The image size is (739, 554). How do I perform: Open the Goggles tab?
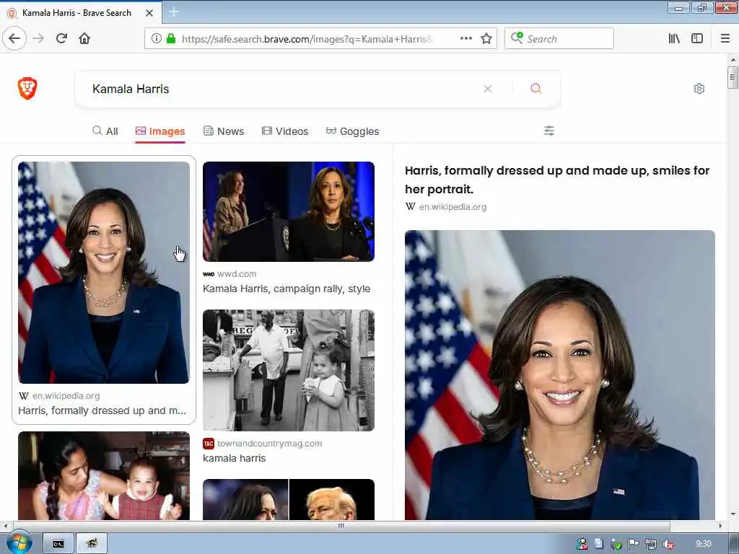(x=352, y=131)
